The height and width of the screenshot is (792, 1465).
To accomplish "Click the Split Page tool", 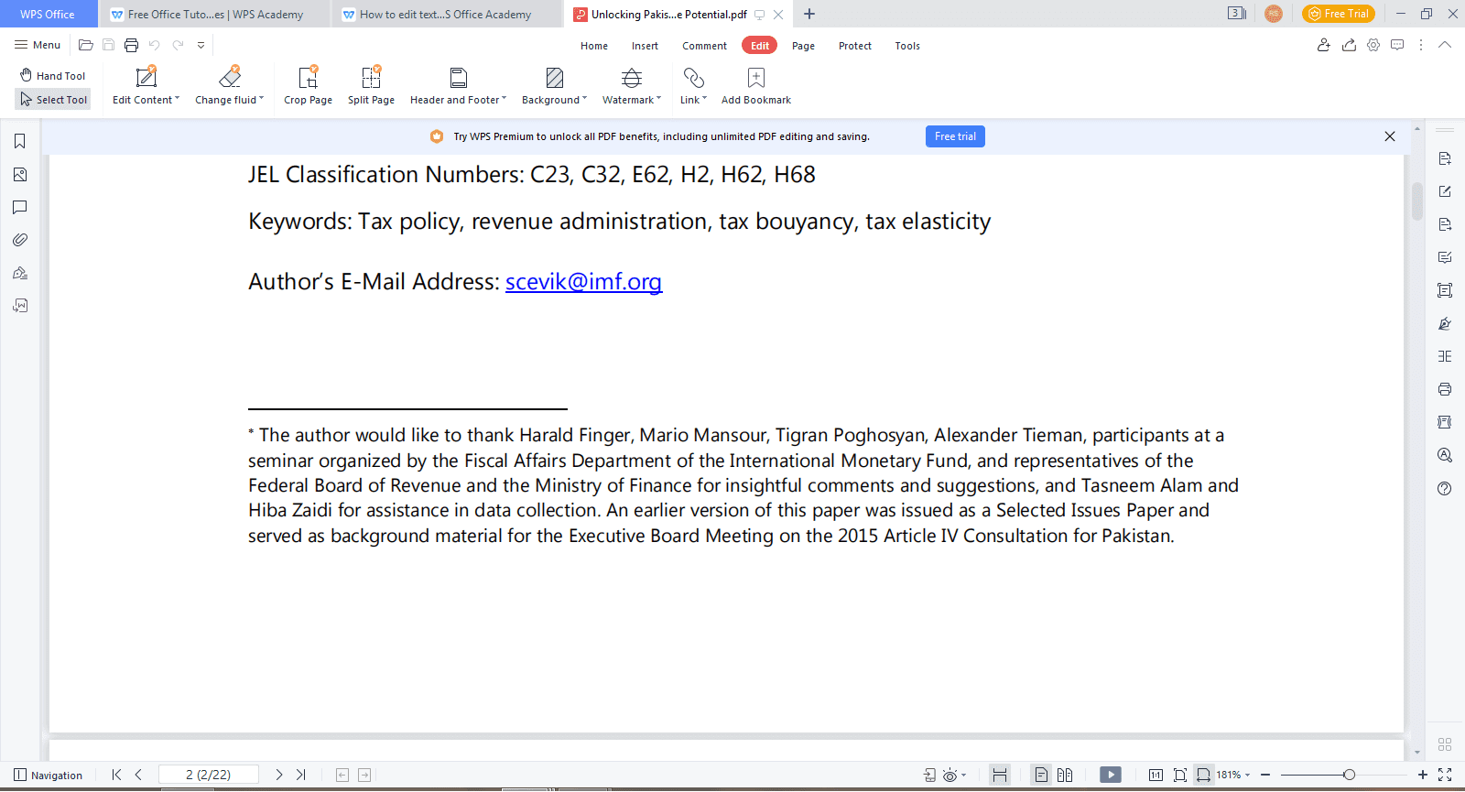I will tap(371, 86).
